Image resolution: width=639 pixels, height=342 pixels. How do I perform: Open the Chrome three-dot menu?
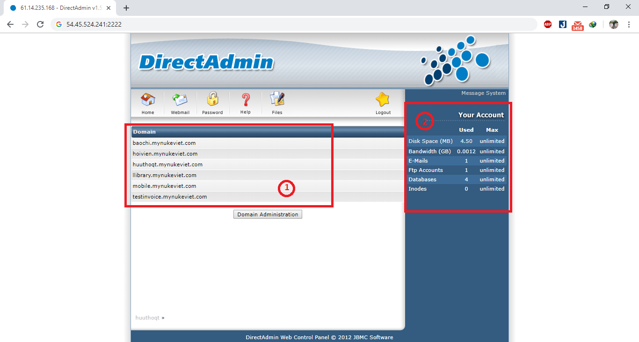pyautogui.click(x=629, y=24)
